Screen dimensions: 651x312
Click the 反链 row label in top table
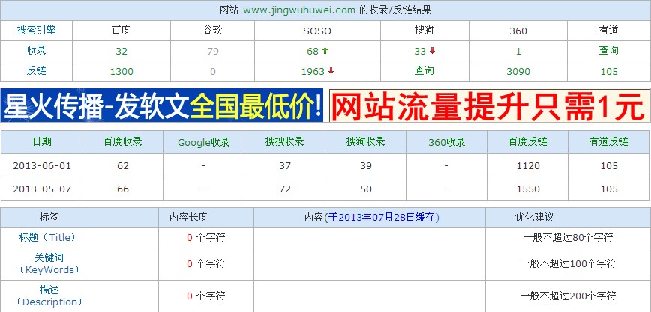click(36, 71)
